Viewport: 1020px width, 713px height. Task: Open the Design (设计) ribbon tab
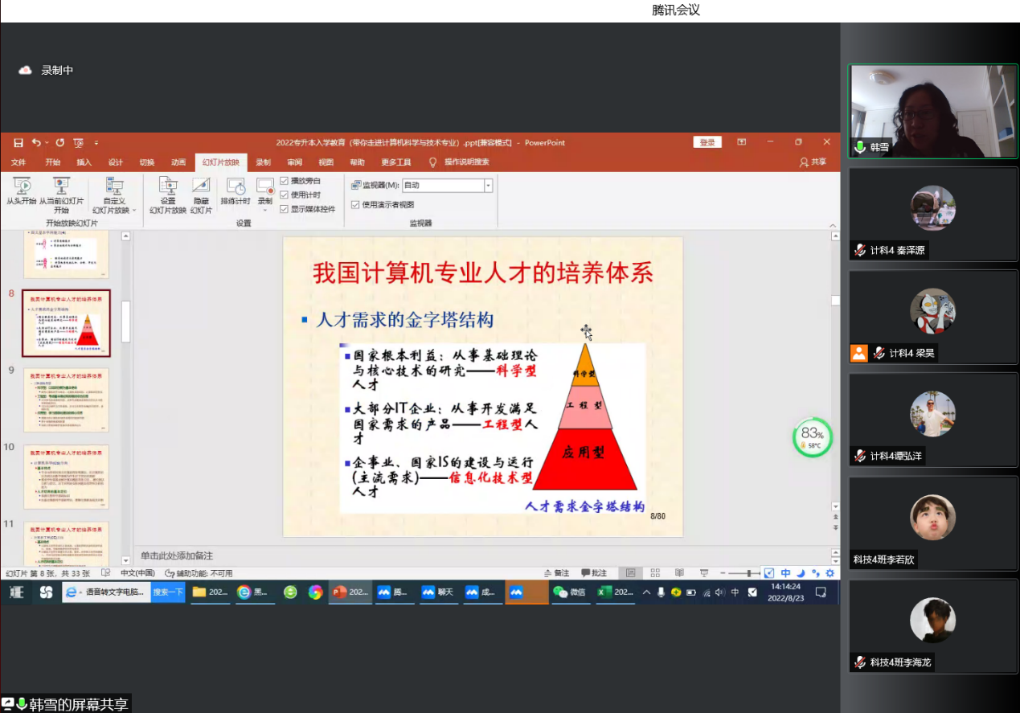tap(116, 162)
